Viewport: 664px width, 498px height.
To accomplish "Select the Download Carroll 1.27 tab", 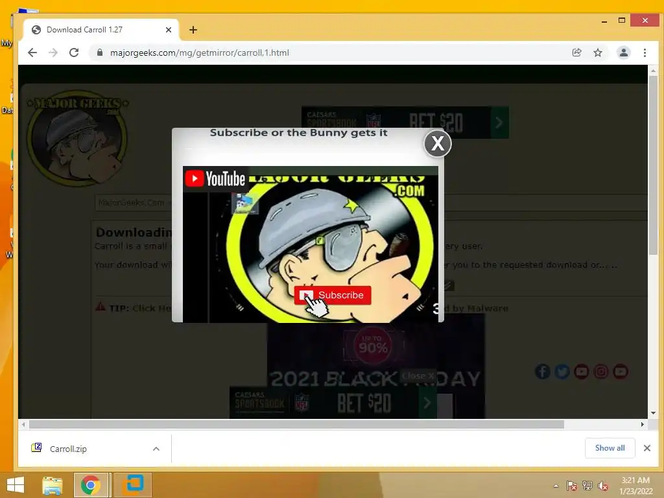I will pyautogui.click(x=101, y=30).
